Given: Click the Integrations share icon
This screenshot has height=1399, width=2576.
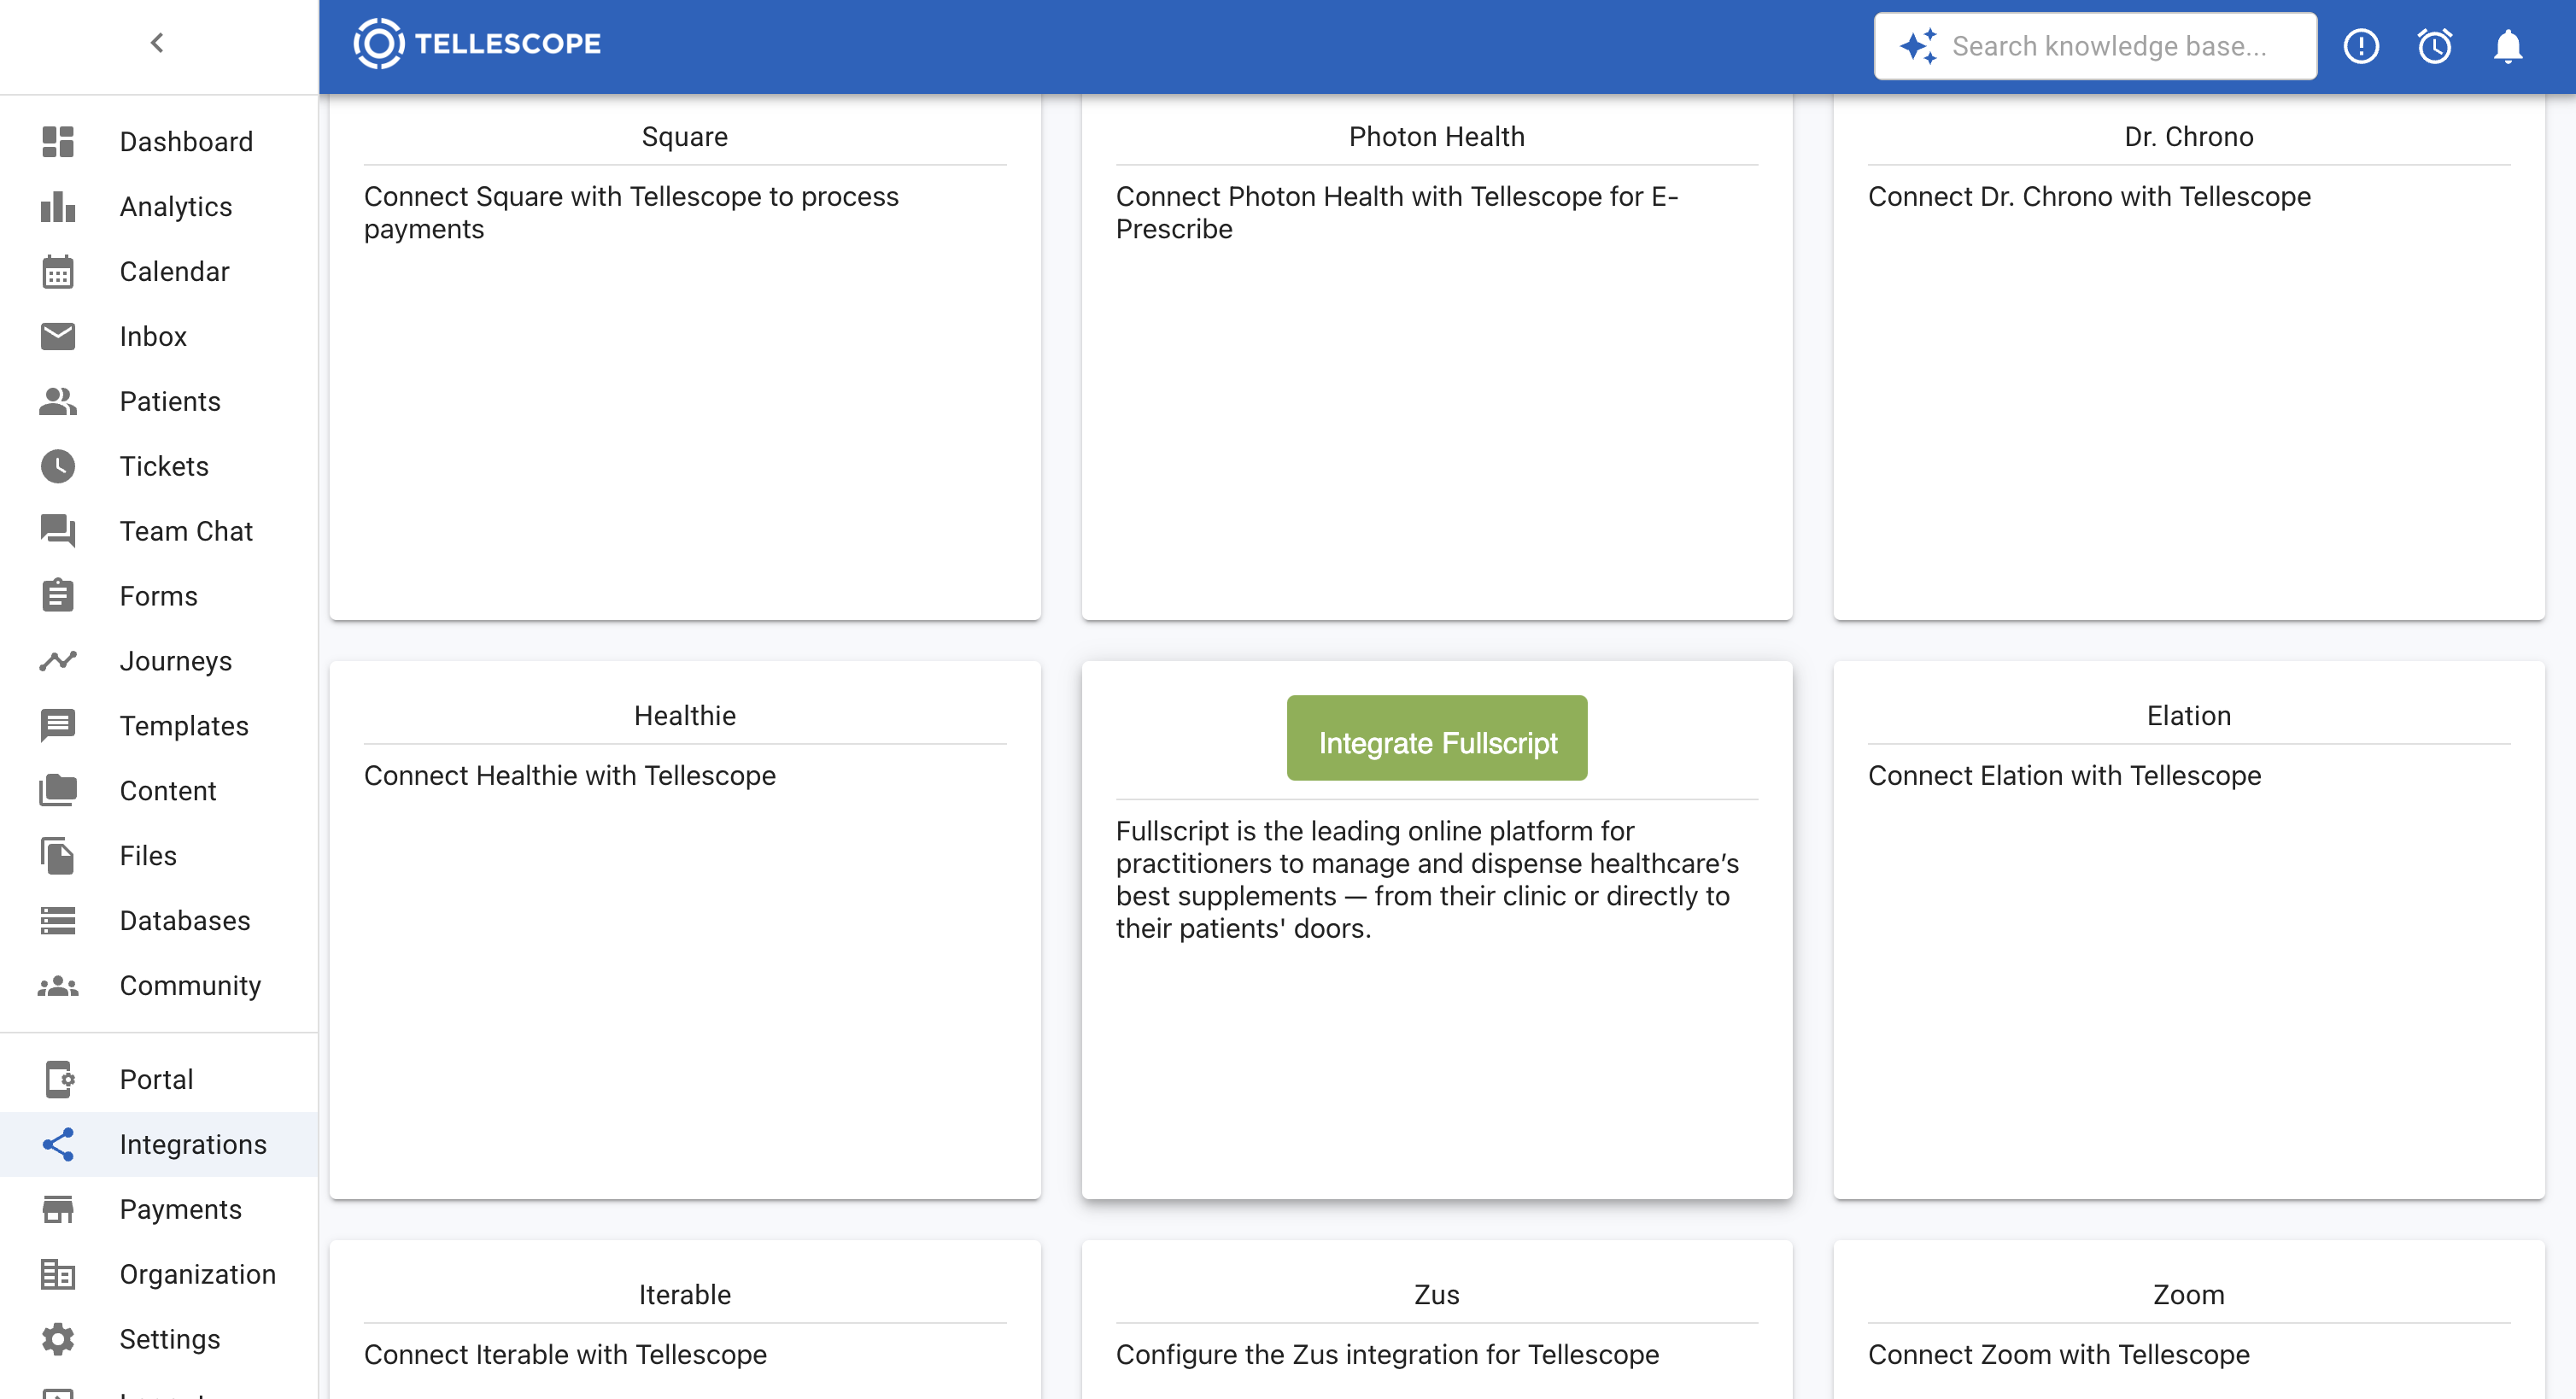Looking at the screenshot, I should pos(58,1144).
